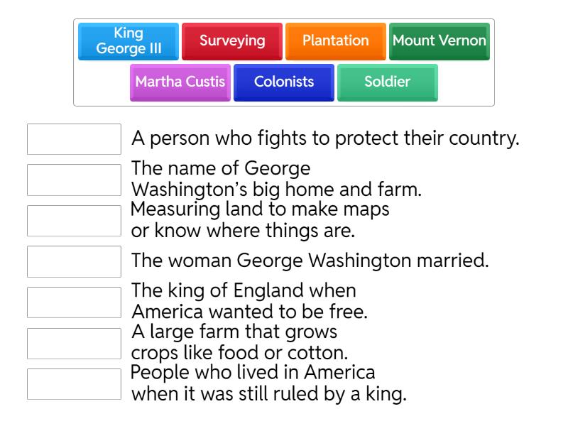Click the answer box beside the soldier definition
The height and width of the screenshot is (426, 568).
[74, 139]
